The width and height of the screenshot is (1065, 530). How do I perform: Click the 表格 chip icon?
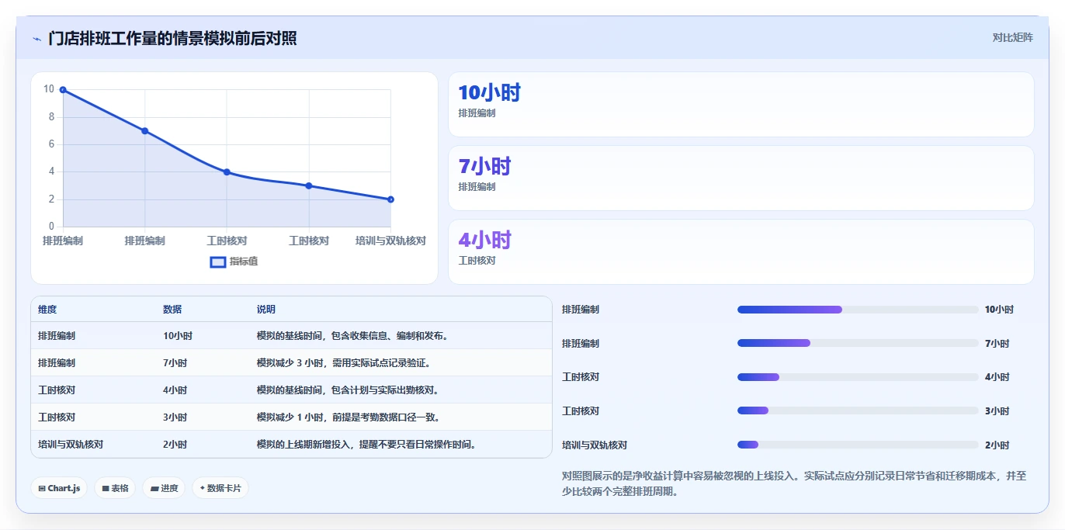pos(106,488)
